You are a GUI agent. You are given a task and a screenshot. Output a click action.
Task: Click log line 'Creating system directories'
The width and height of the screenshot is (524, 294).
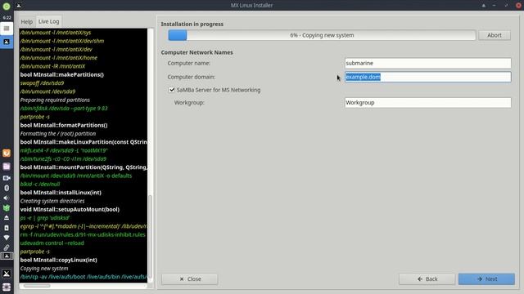coord(52,201)
